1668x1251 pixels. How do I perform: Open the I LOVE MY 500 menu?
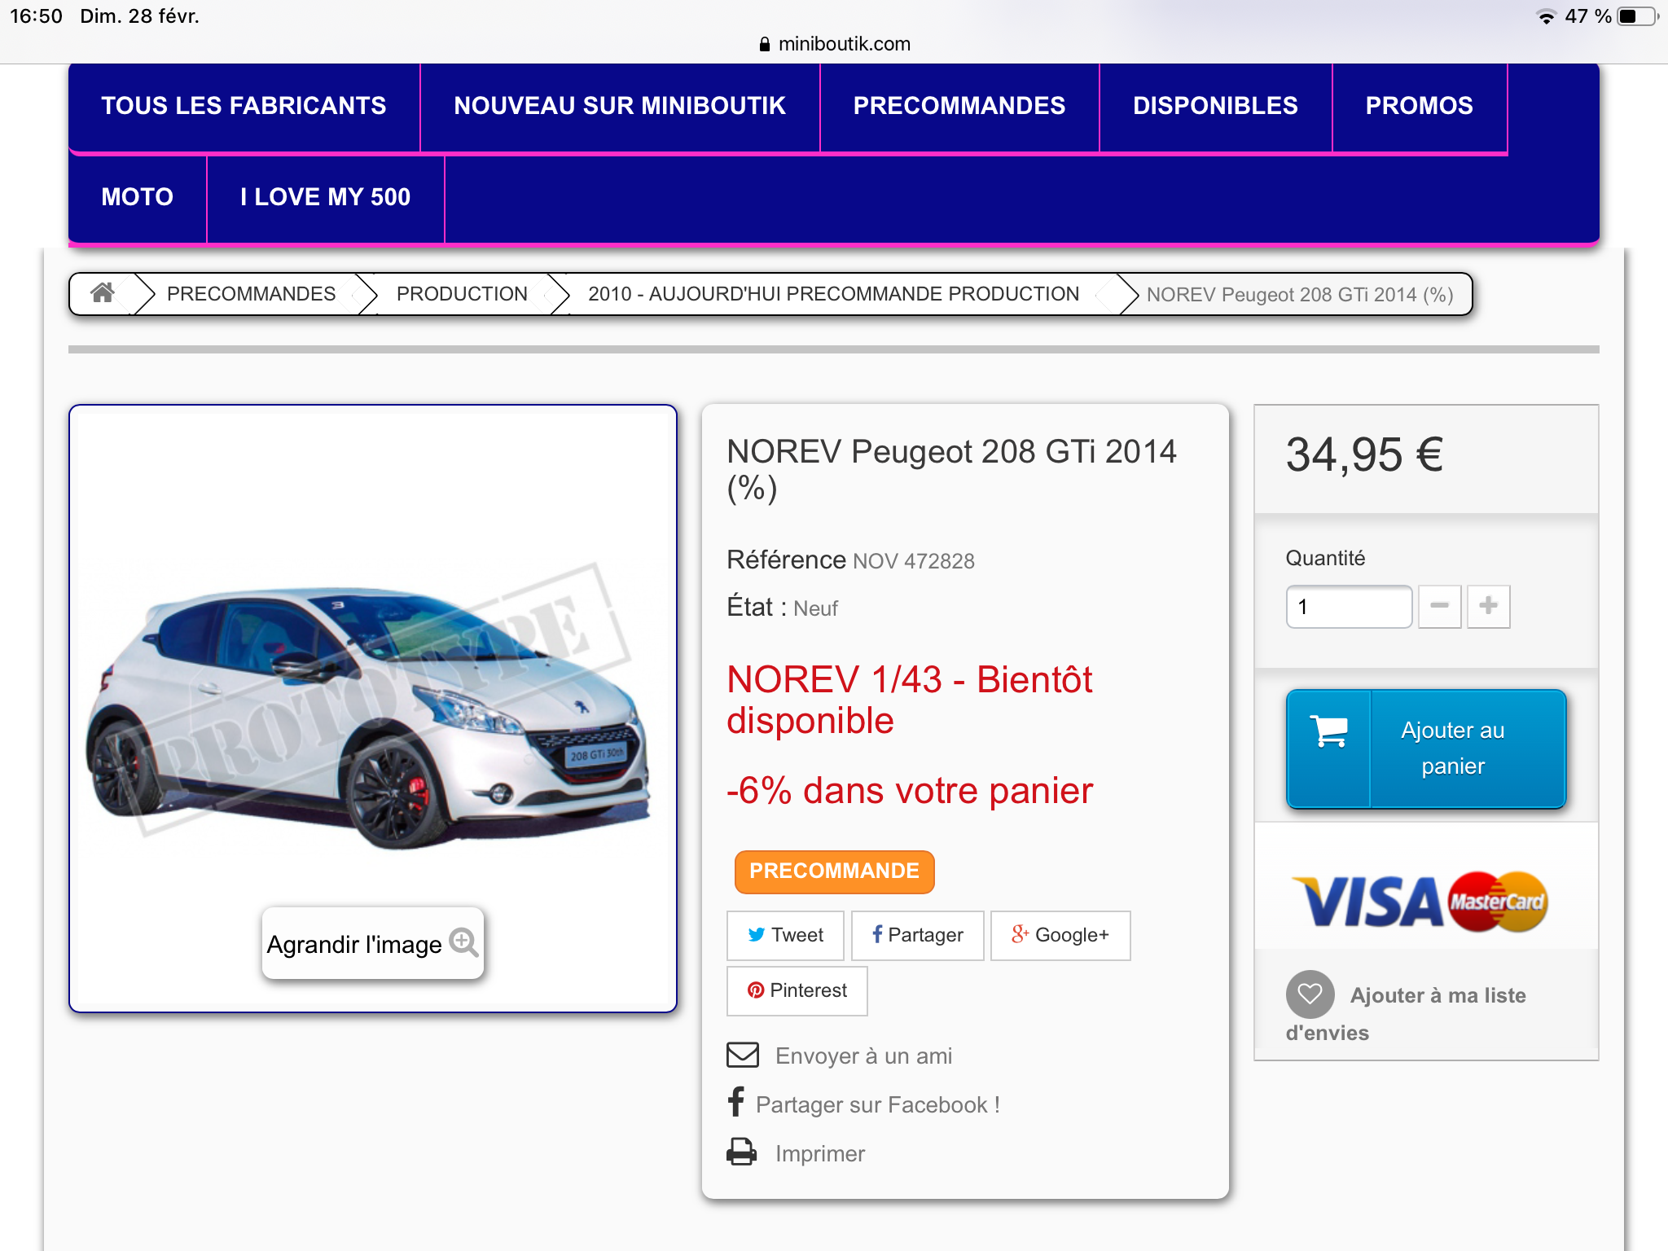[325, 197]
